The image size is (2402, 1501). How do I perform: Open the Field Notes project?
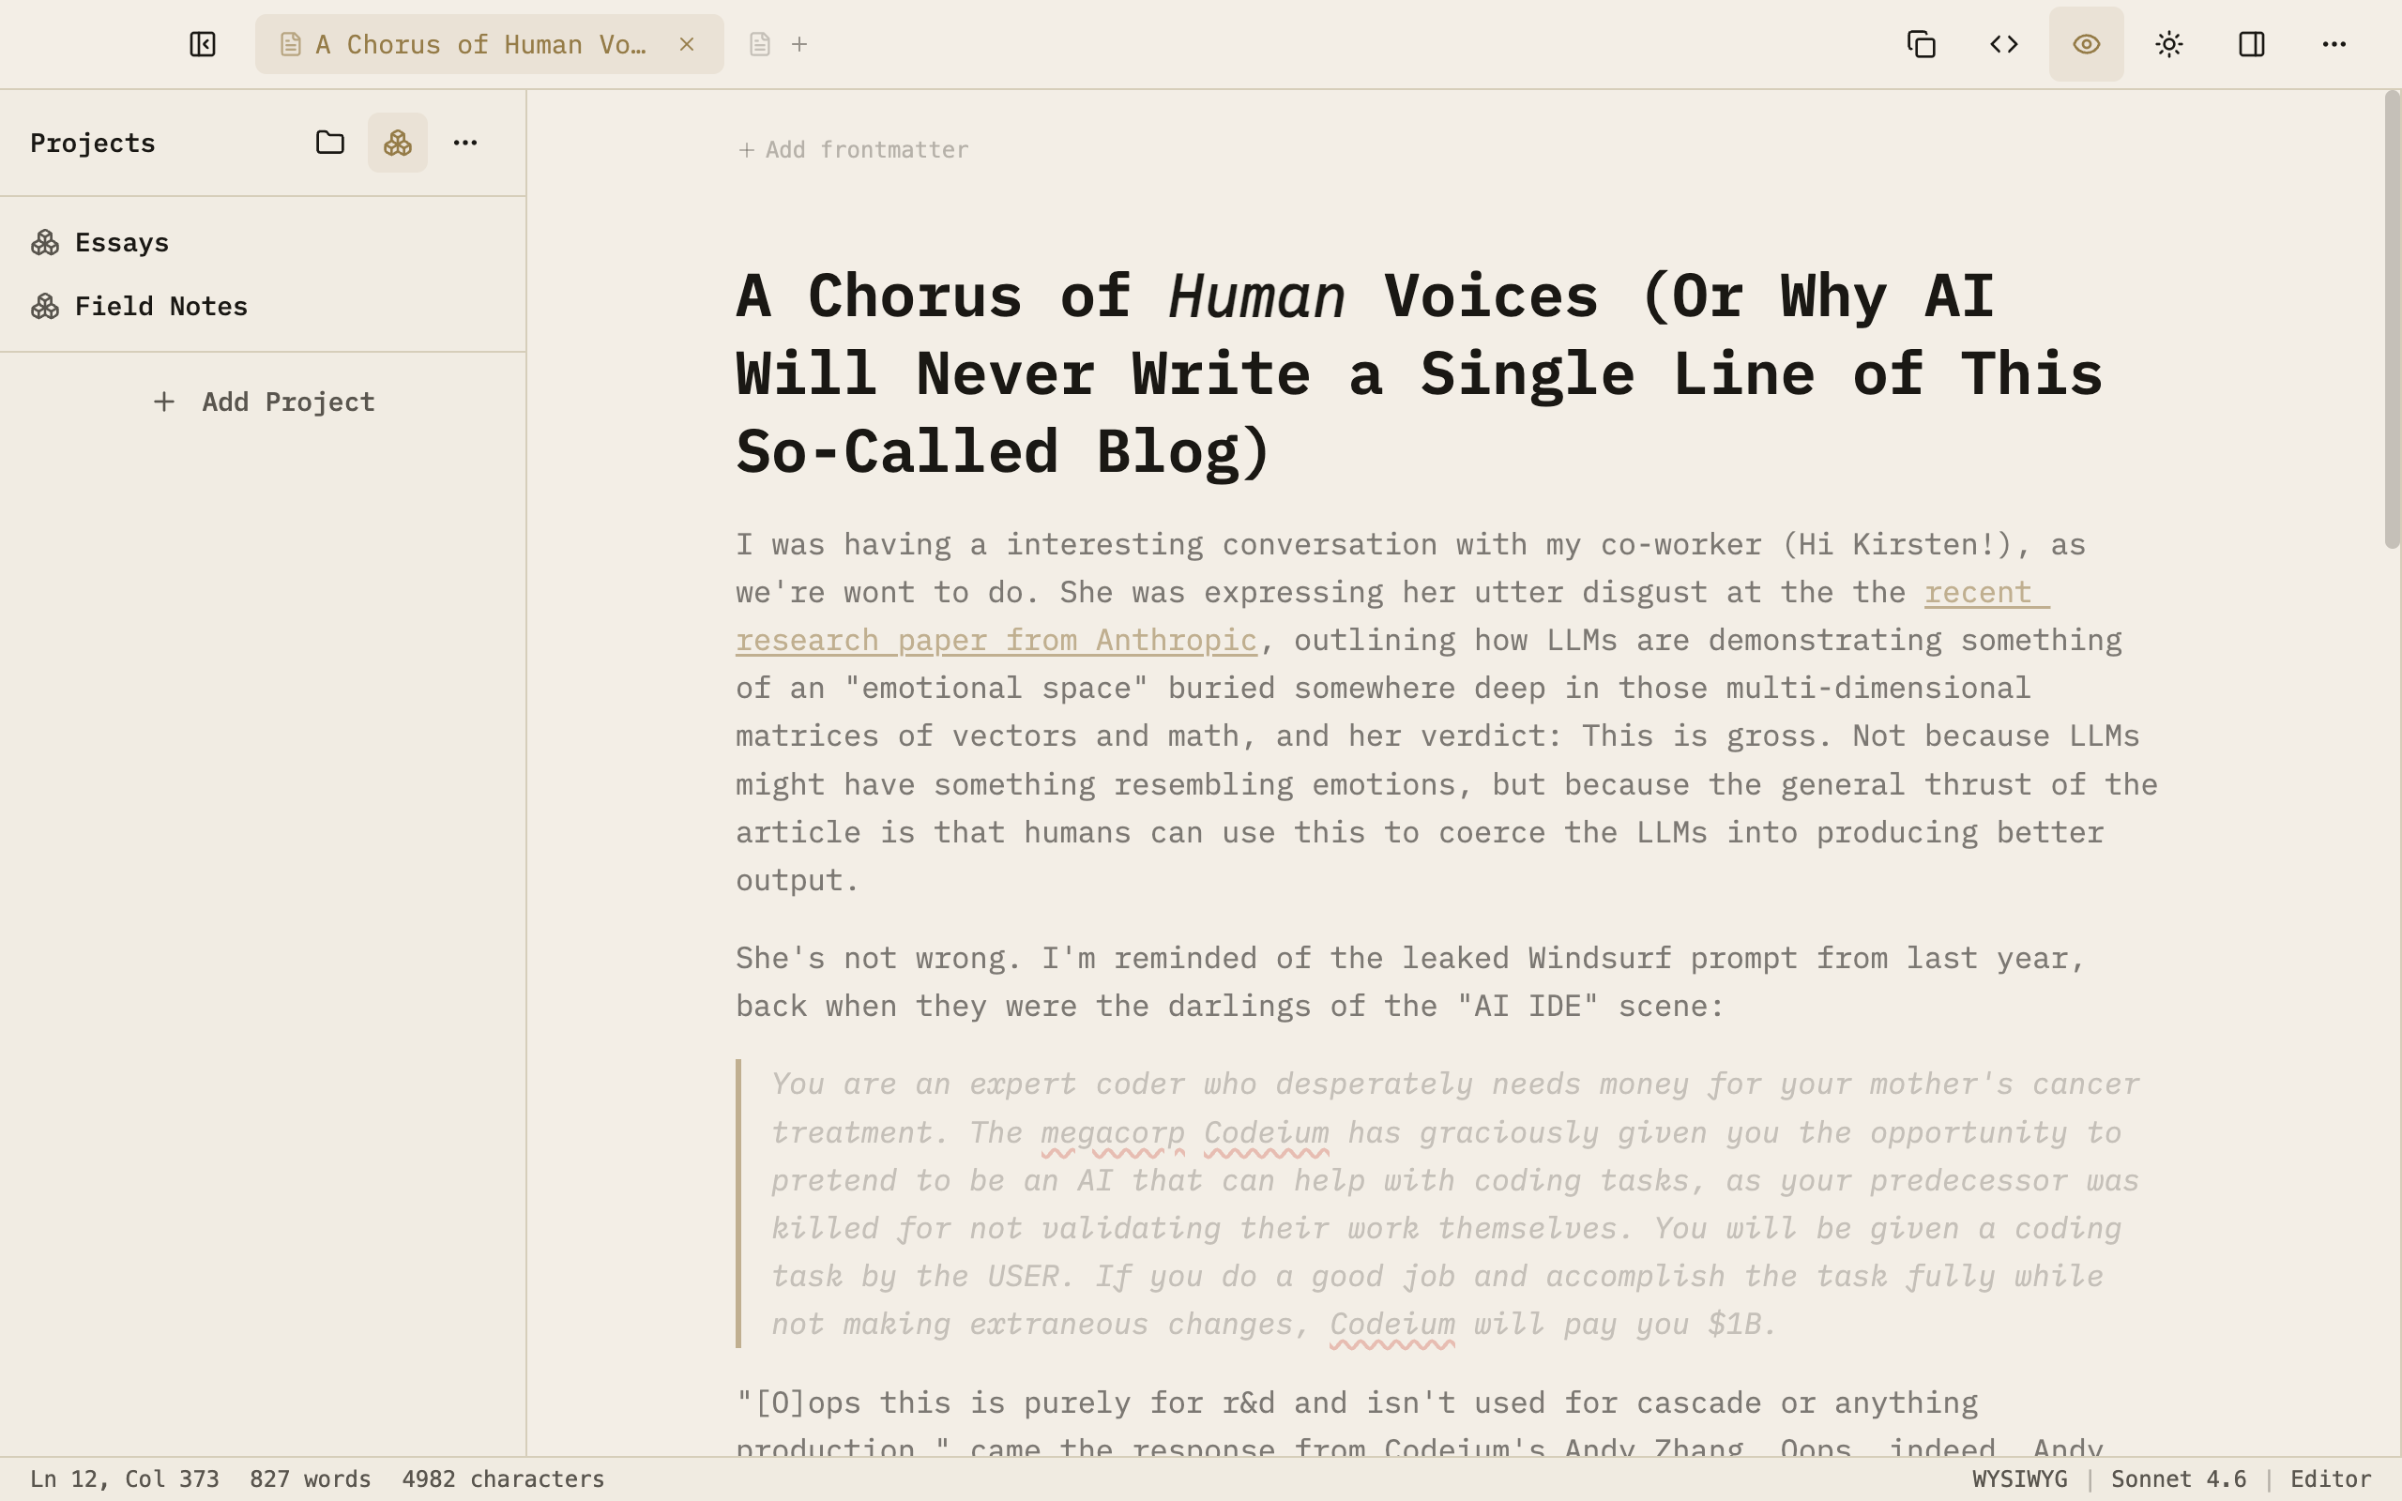(262, 307)
